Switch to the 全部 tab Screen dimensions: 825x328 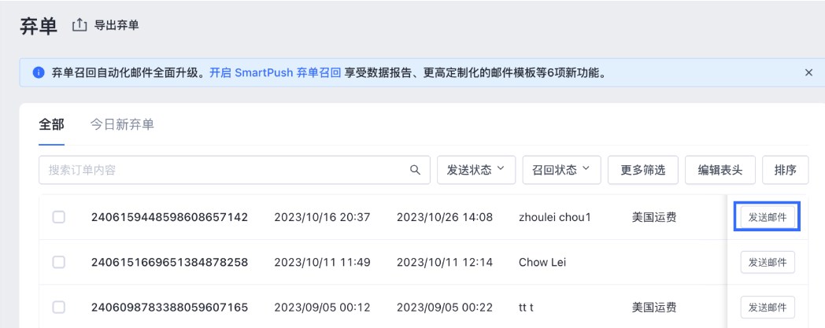click(51, 125)
